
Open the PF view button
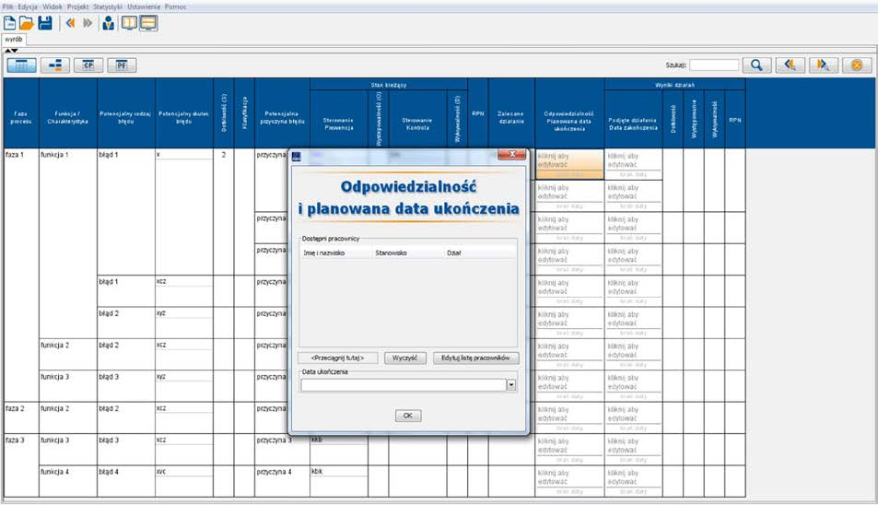point(122,65)
